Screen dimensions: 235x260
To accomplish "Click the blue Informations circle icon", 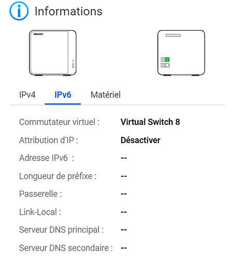I will click(x=19, y=11).
